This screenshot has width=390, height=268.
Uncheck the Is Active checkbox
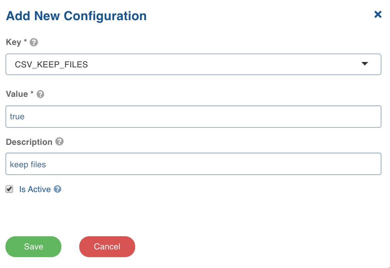tap(9, 189)
